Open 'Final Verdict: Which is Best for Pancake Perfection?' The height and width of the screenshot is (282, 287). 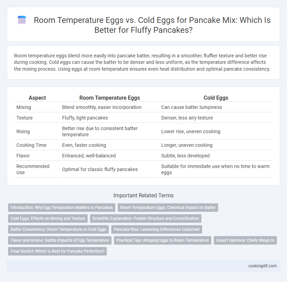pyautogui.click(x=57, y=251)
